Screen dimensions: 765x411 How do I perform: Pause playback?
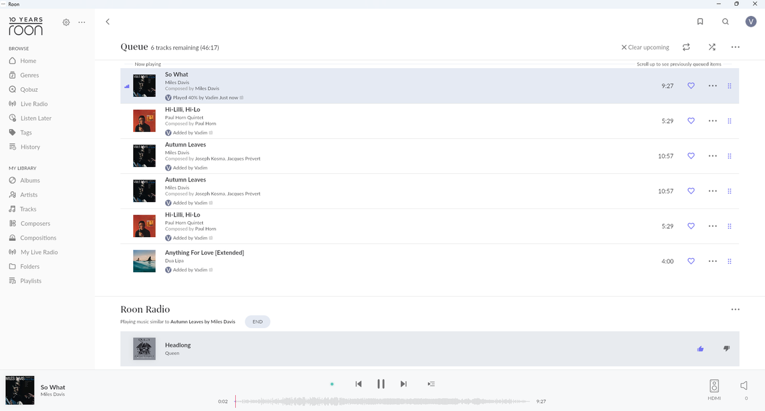point(381,384)
